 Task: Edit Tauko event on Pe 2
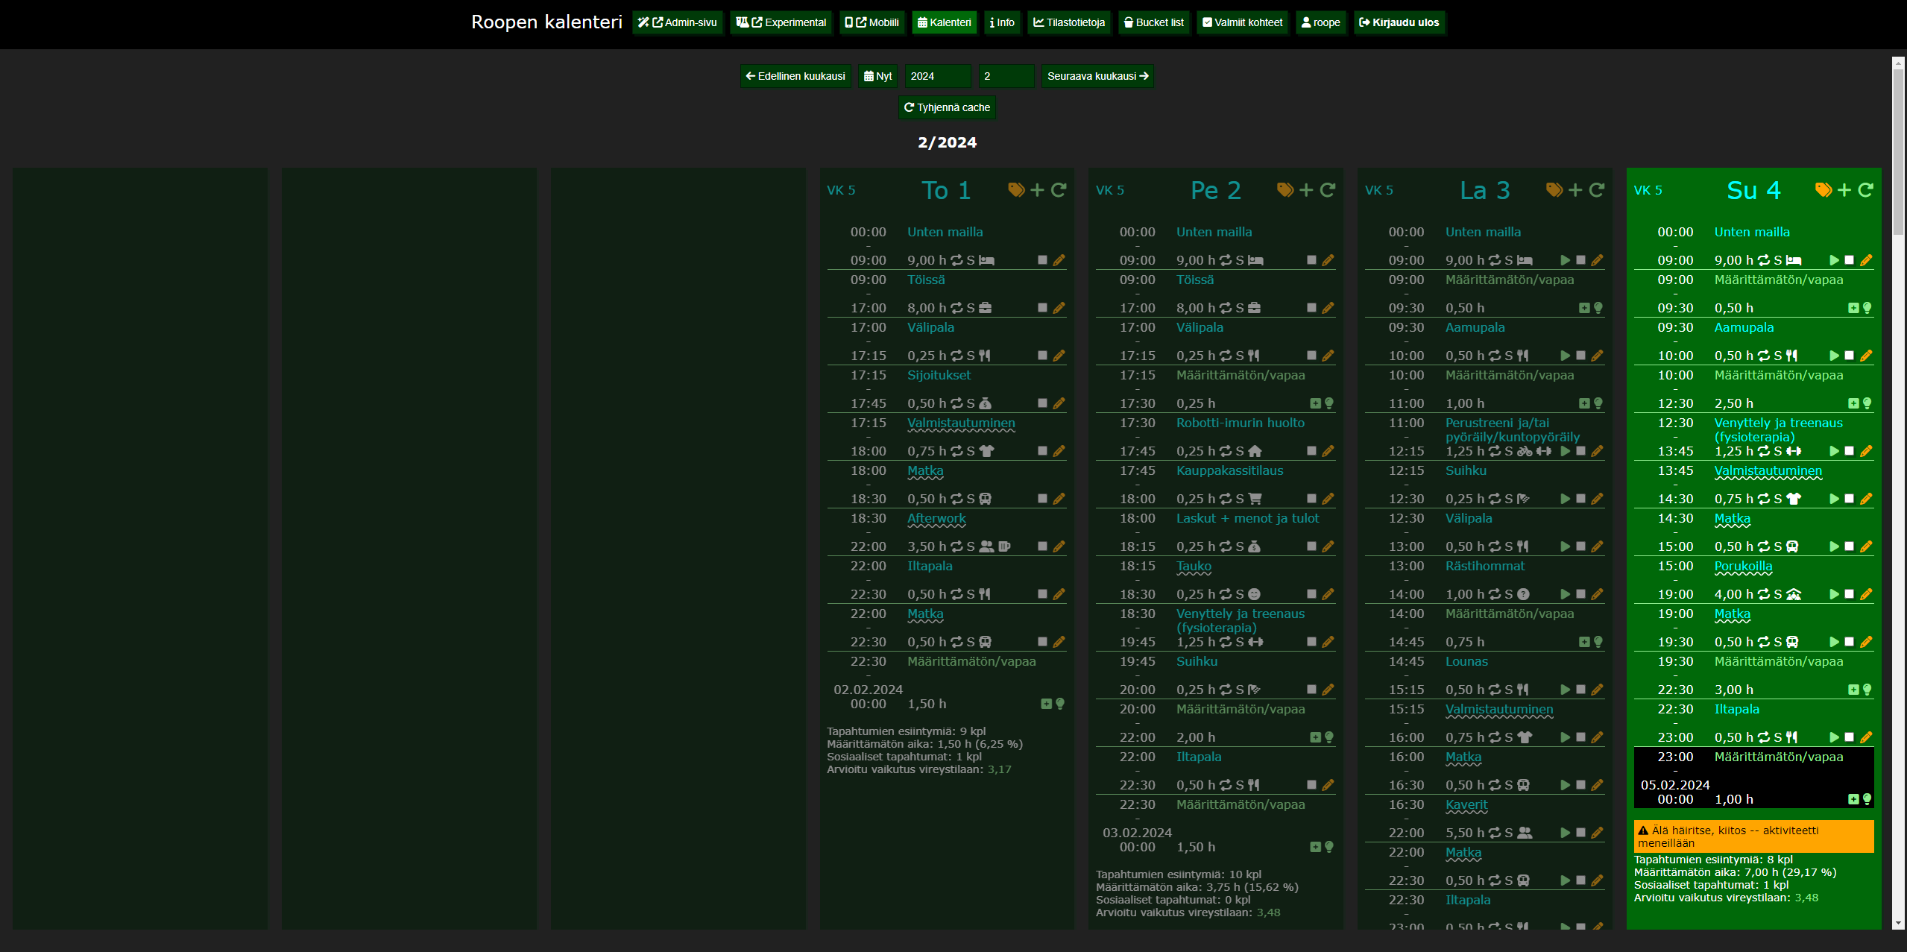(x=1328, y=594)
